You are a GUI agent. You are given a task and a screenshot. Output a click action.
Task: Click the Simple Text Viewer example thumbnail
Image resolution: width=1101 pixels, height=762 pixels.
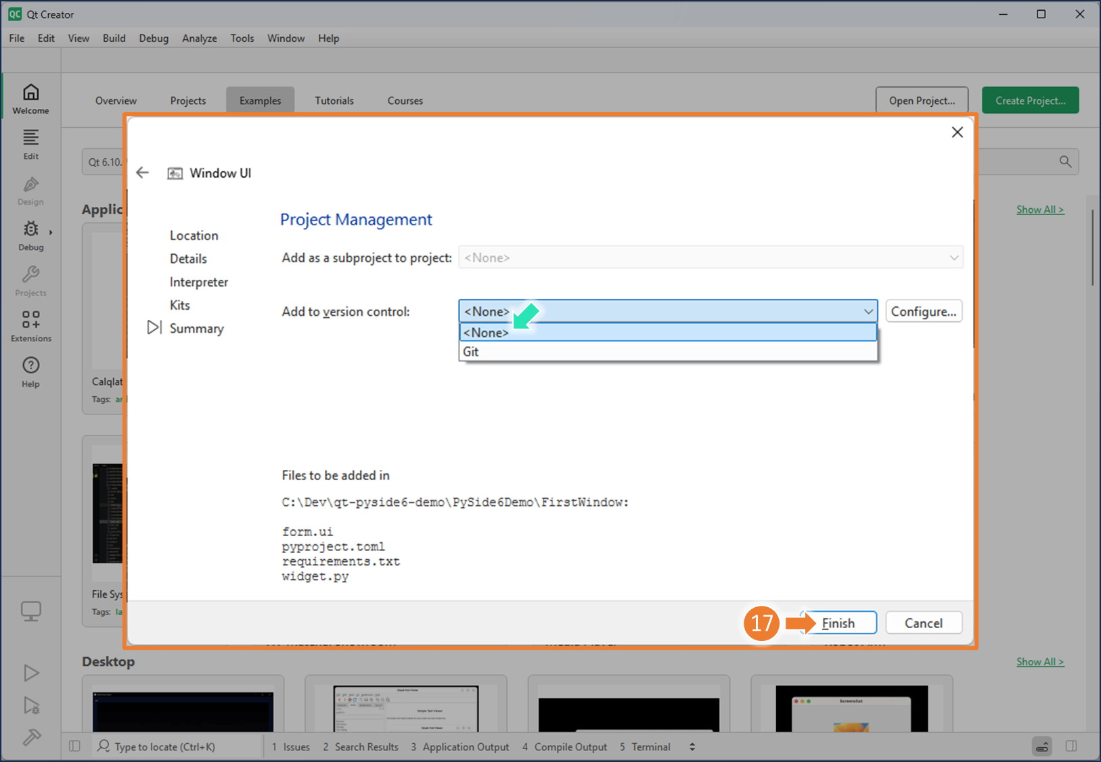406,709
